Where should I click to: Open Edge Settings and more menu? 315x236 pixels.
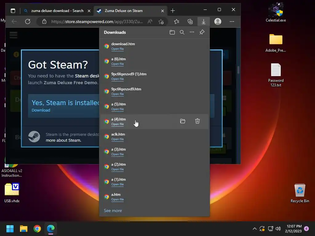(232, 22)
